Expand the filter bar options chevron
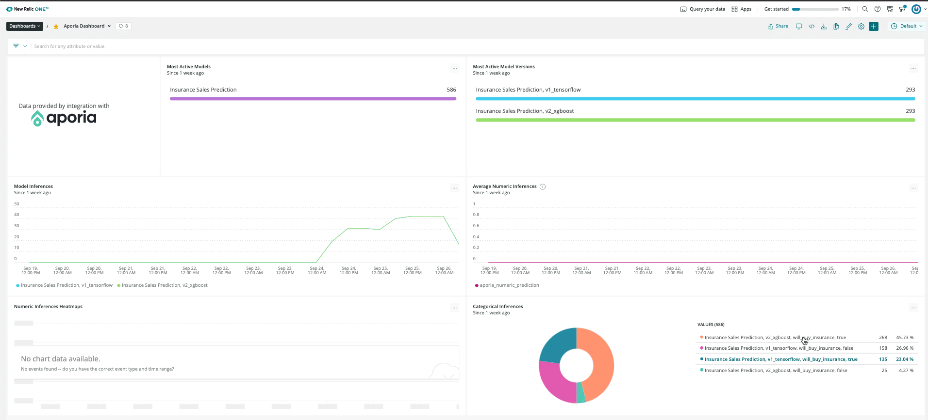This screenshot has height=420, width=928. tap(25, 47)
